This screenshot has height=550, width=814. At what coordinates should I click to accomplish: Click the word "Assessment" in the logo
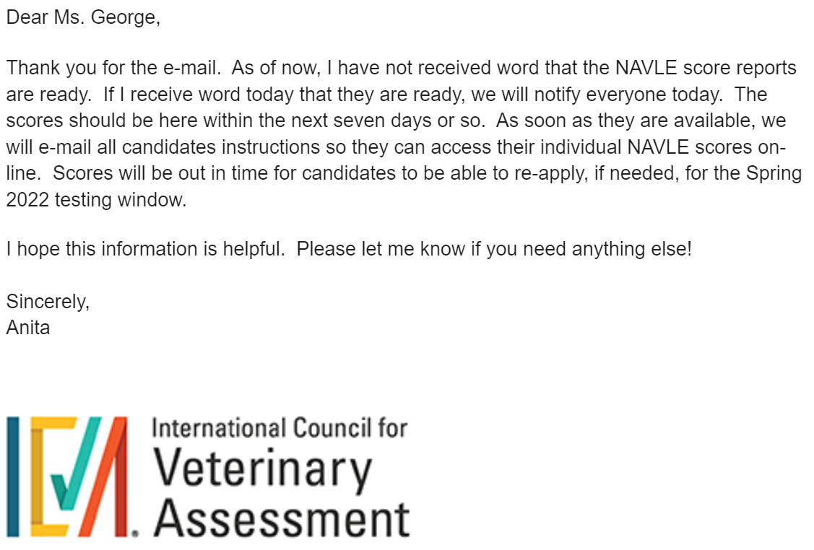(x=282, y=518)
